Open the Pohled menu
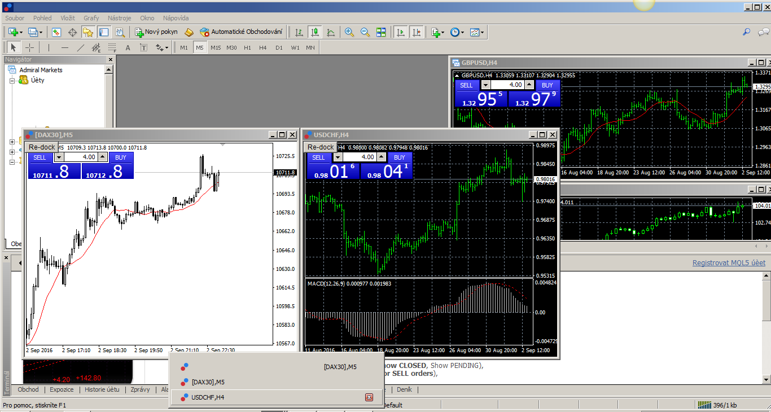Screen dimensions: 771x412 click(42, 18)
